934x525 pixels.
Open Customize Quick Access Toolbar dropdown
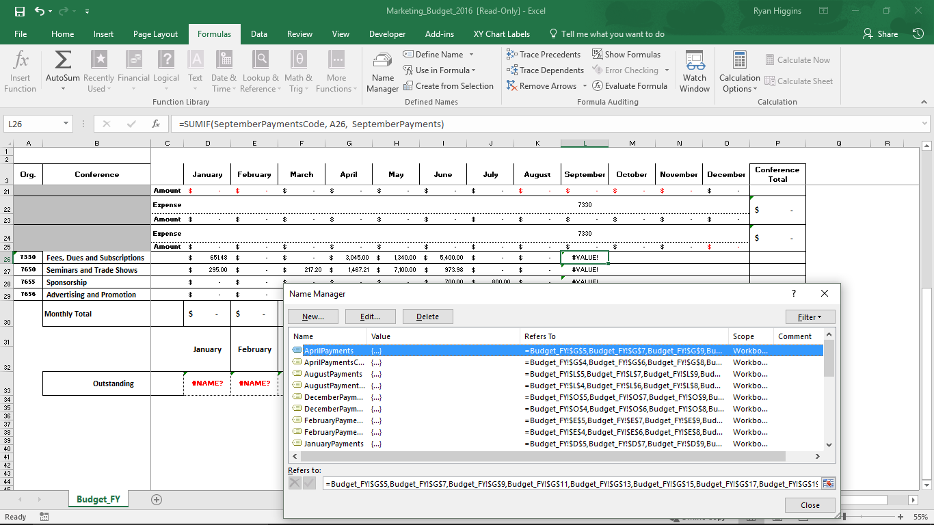click(x=87, y=12)
